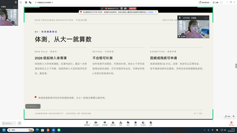
Task: Dismiss the meeting time notification banner
Action: pyautogui.click(x=156, y=12)
